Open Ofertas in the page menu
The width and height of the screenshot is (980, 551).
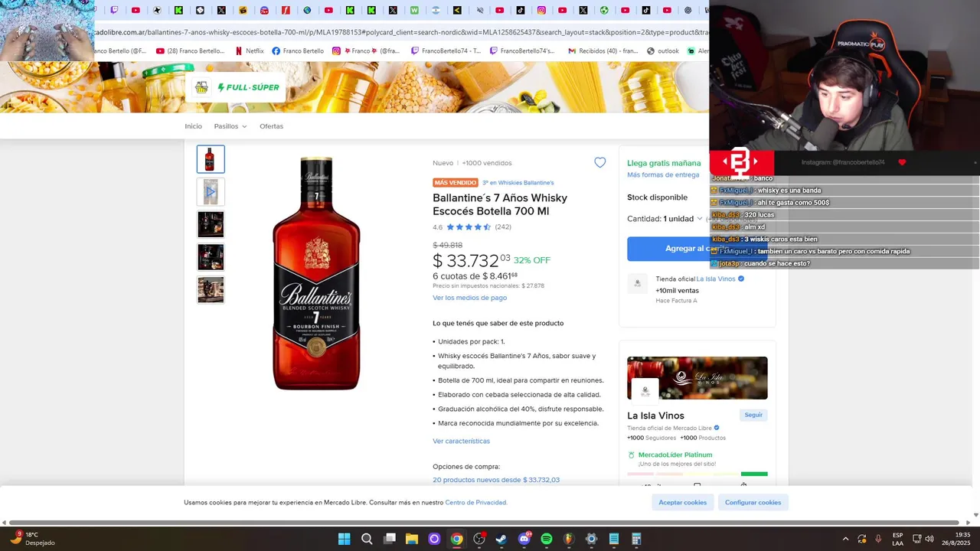point(271,126)
